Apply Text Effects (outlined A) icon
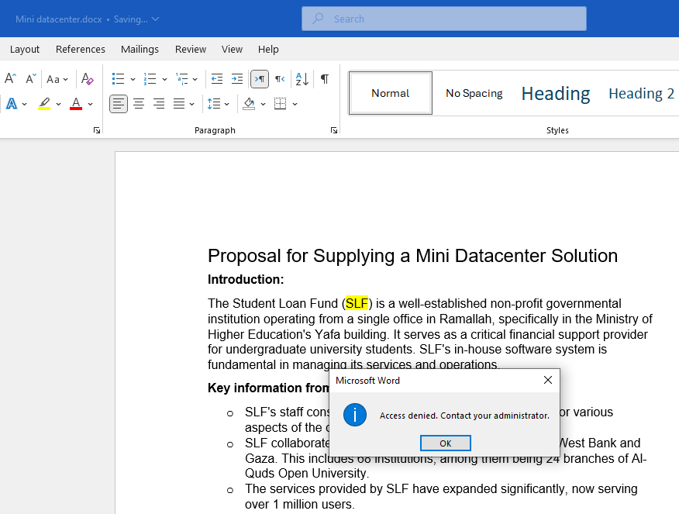 pos(12,104)
